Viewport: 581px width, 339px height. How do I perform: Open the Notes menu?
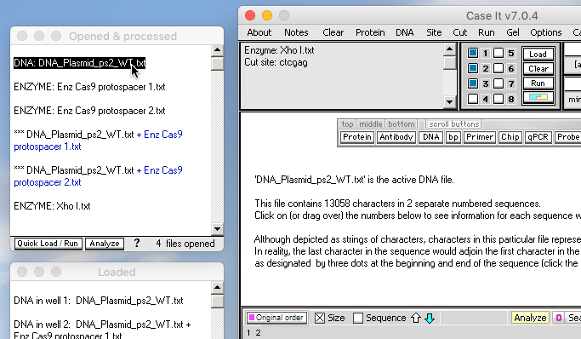[296, 32]
